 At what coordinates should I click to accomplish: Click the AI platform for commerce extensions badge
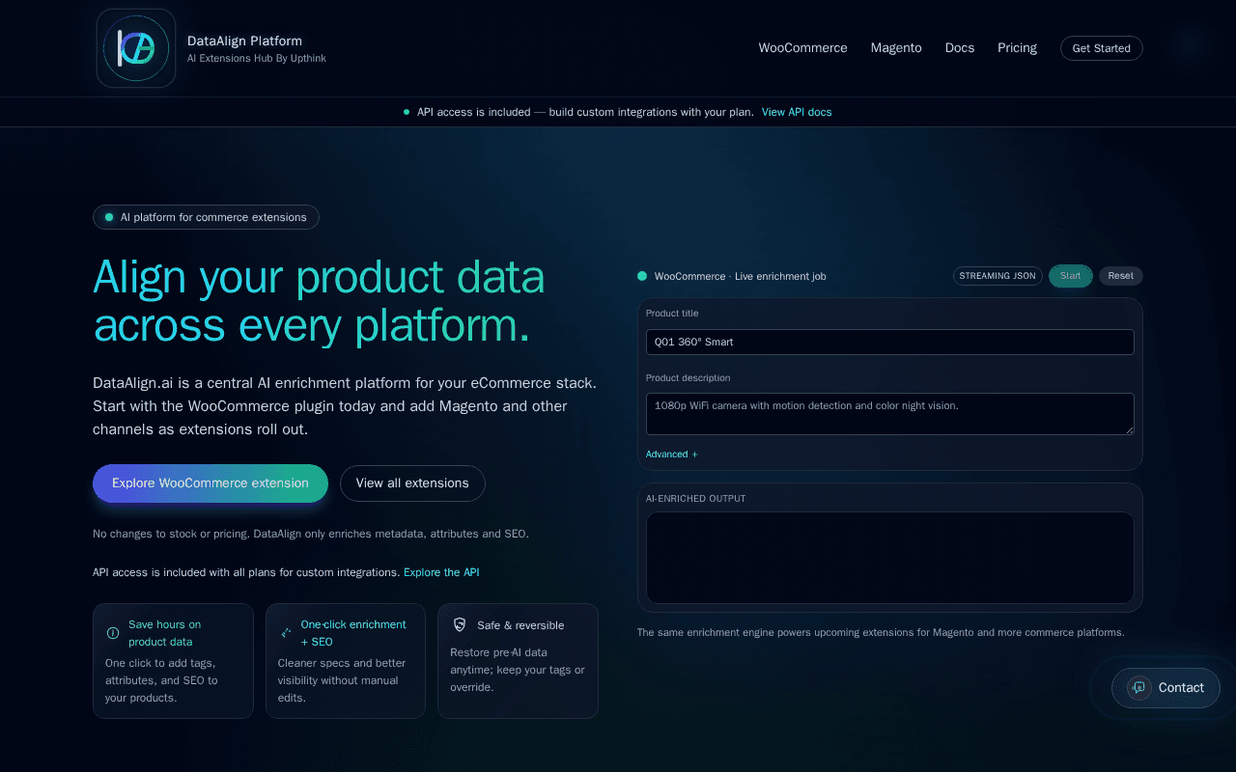point(206,217)
